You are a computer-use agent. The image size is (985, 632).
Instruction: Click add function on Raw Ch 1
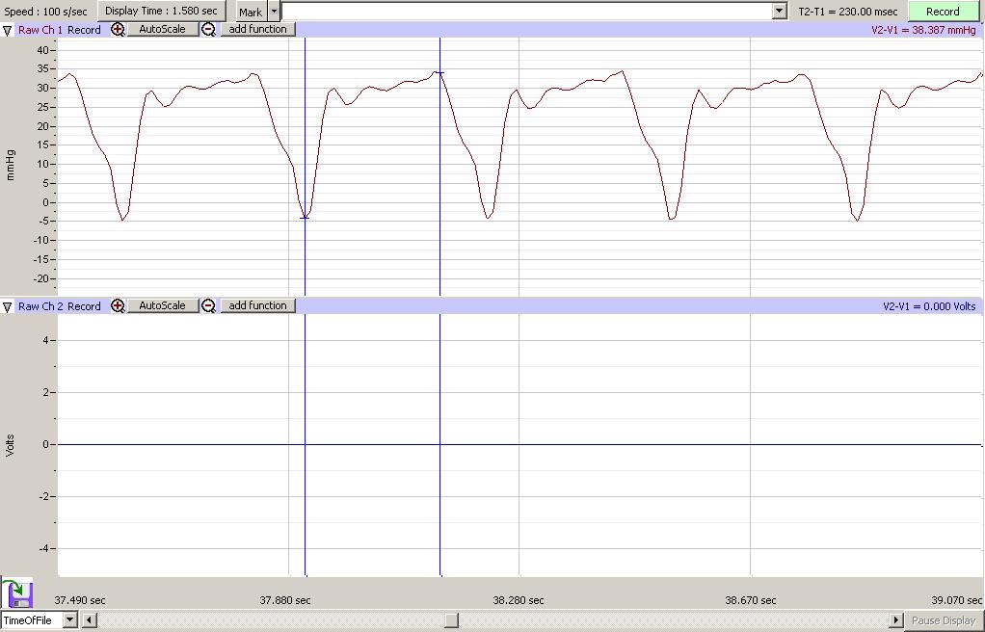coord(257,30)
